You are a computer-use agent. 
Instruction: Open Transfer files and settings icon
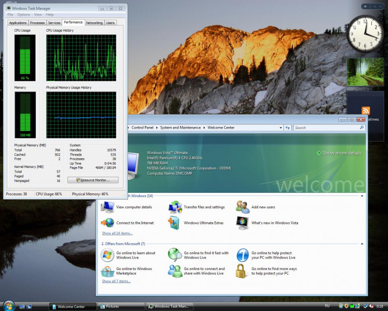point(175,207)
